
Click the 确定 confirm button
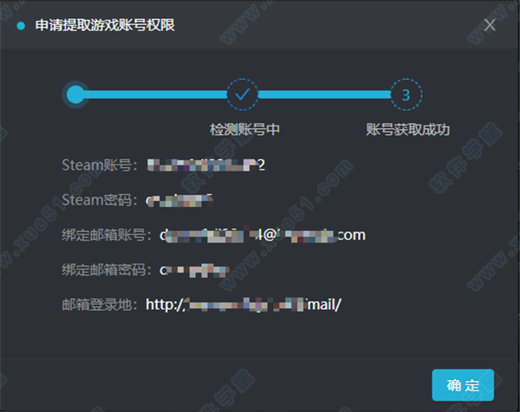[x=463, y=385]
